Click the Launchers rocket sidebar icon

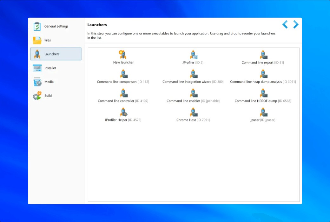(x=37, y=54)
